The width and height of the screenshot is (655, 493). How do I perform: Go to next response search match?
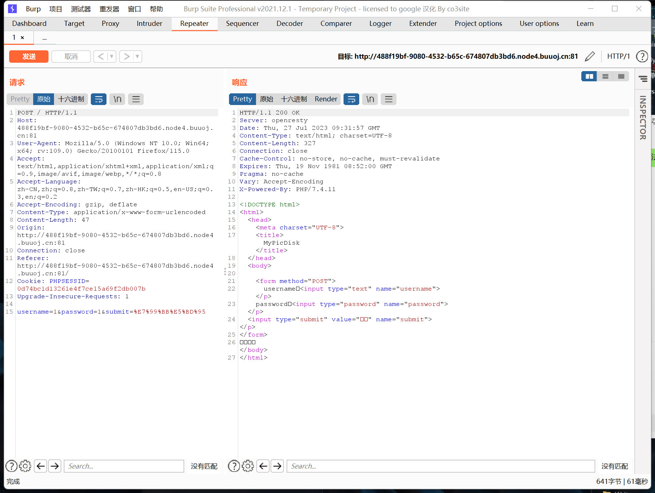pos(278,466)
